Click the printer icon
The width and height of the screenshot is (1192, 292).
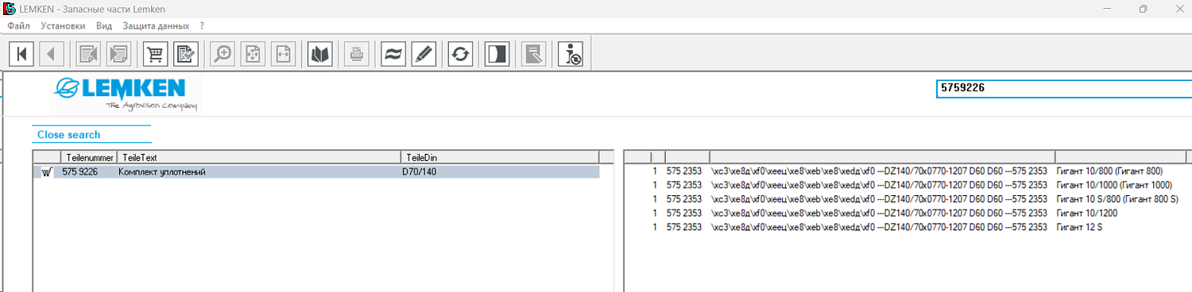point(357,54)
